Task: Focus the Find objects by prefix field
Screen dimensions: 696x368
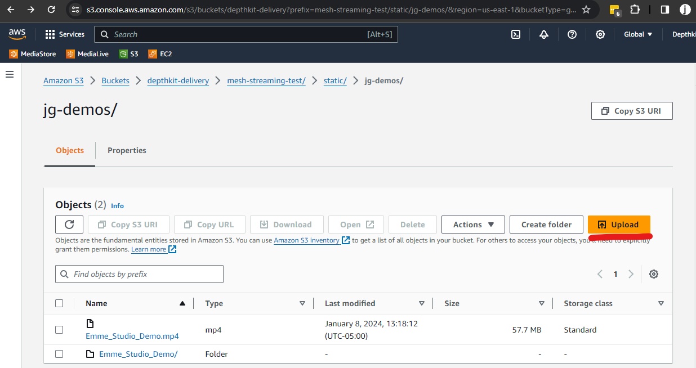Action: [139, 274]
